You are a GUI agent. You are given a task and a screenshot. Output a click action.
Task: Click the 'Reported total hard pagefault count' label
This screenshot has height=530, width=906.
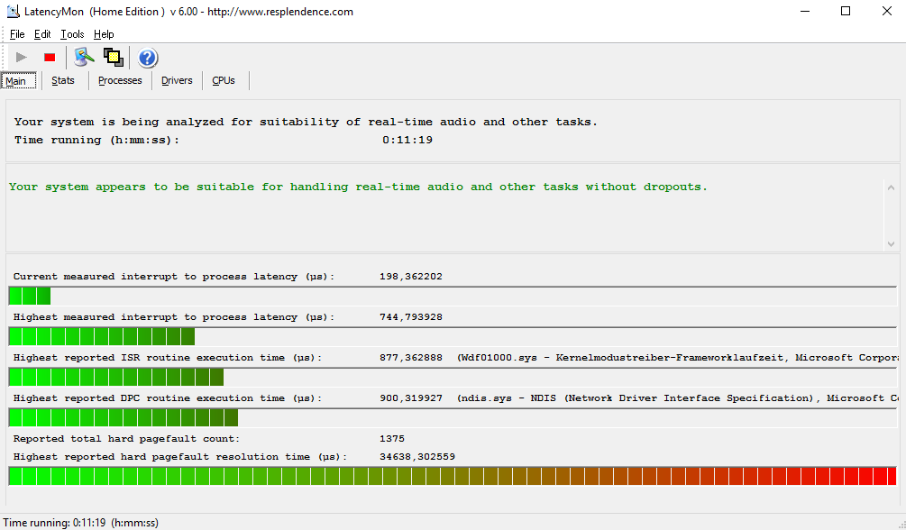[126, 438]
